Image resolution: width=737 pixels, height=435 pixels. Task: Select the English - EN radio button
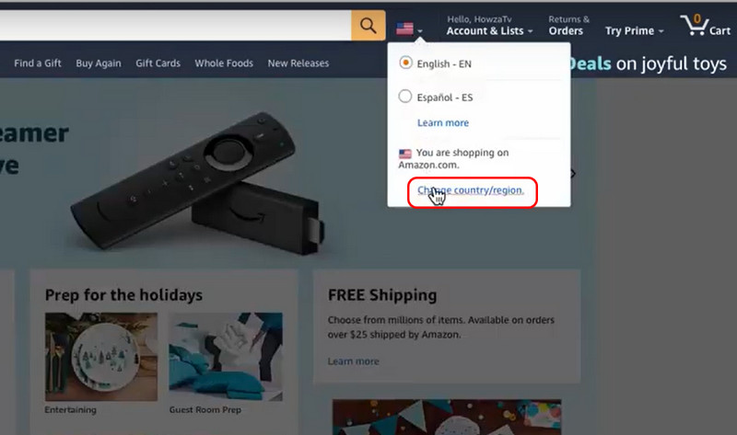coord(405,63)
